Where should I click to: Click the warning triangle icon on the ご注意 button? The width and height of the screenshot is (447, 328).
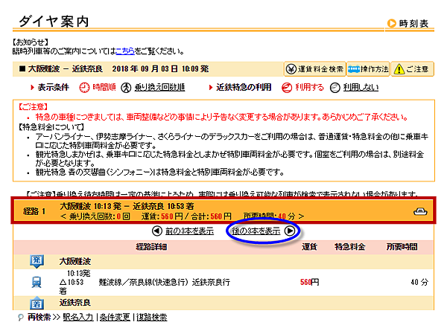tap(399, 69)
